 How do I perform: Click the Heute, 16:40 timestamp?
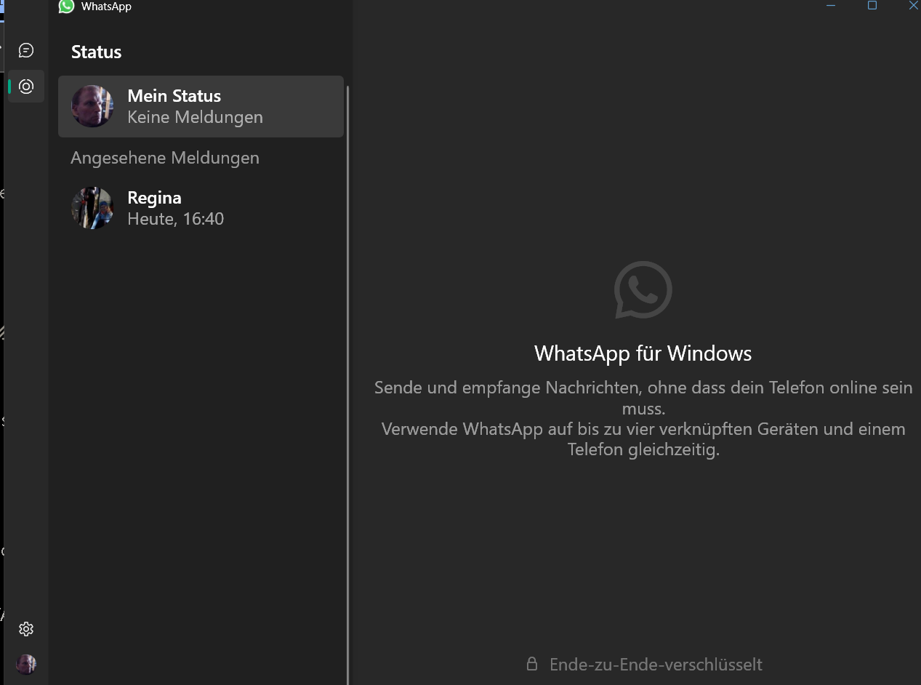(x=175, y=219)
